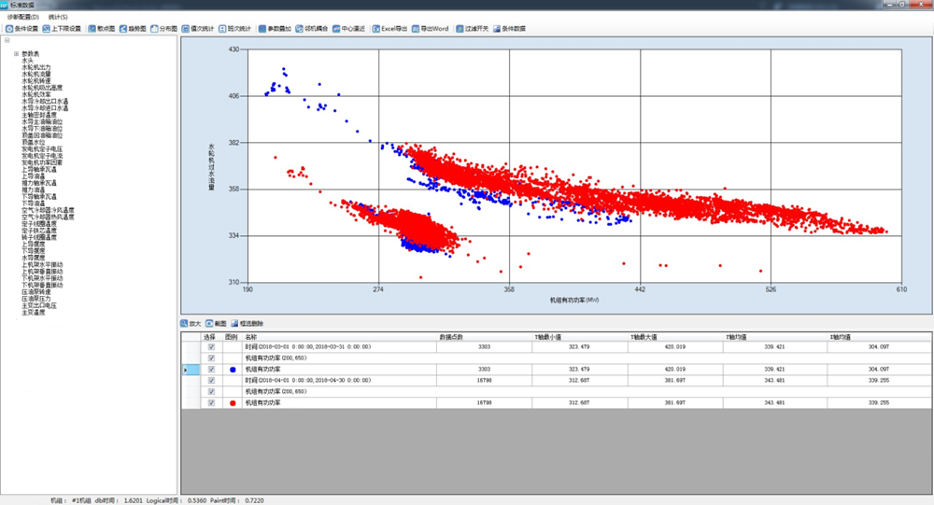
Task: Click the 截图 screenshot button
Action: tap(216, 323)
